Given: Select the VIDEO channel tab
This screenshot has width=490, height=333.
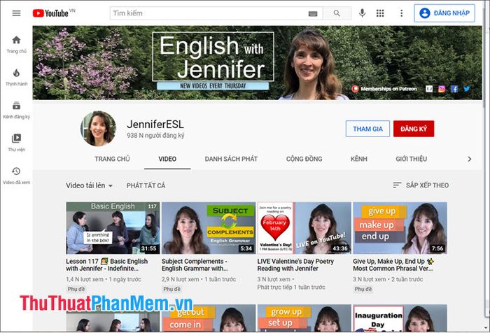Looking at the screenshot, I should [167, 159].
